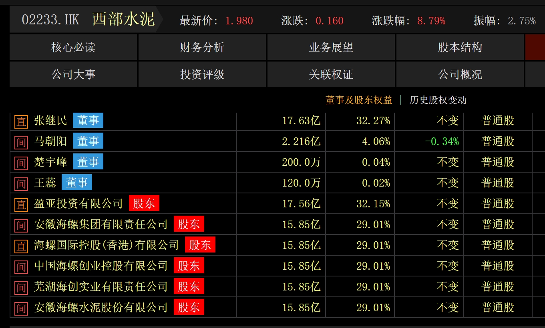Open the 公司大事 tab
The width and height of the screenshot is (545, 328).
click(x=73, y=74)
